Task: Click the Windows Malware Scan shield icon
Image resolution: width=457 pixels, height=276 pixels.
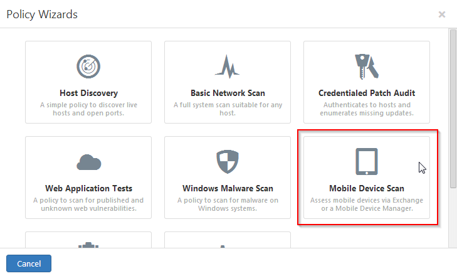Action: pos(228,162)
